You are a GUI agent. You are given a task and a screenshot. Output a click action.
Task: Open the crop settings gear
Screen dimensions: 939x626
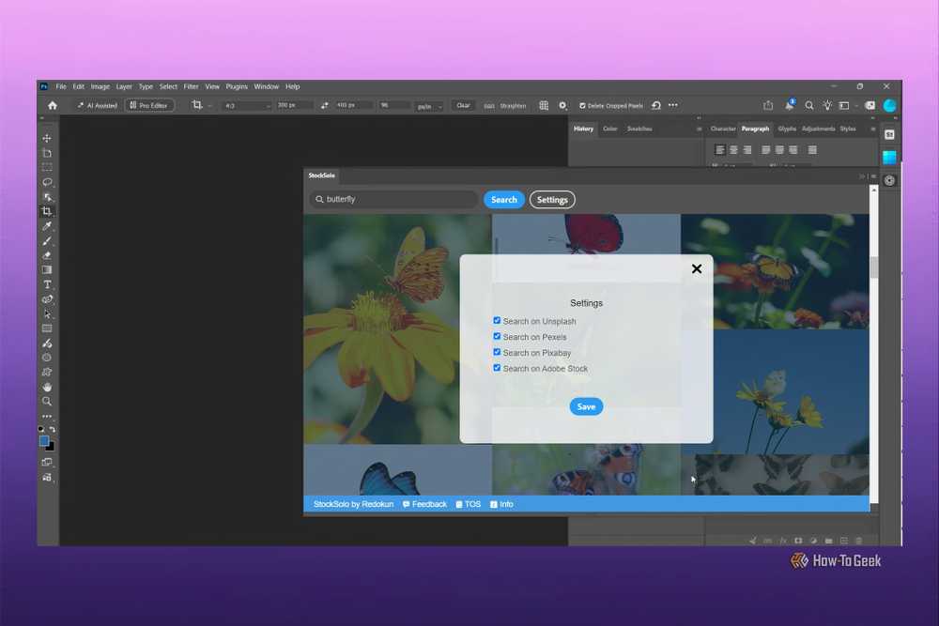562,105
